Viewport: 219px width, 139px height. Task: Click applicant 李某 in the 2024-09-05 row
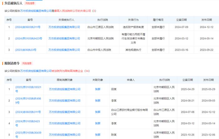click(114, 101)
